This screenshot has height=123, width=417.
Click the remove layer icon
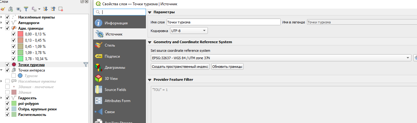click(x=60, y=9)
